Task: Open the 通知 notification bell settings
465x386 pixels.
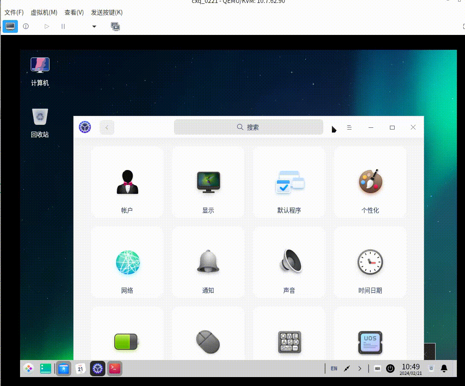Action: coord(208,262)
